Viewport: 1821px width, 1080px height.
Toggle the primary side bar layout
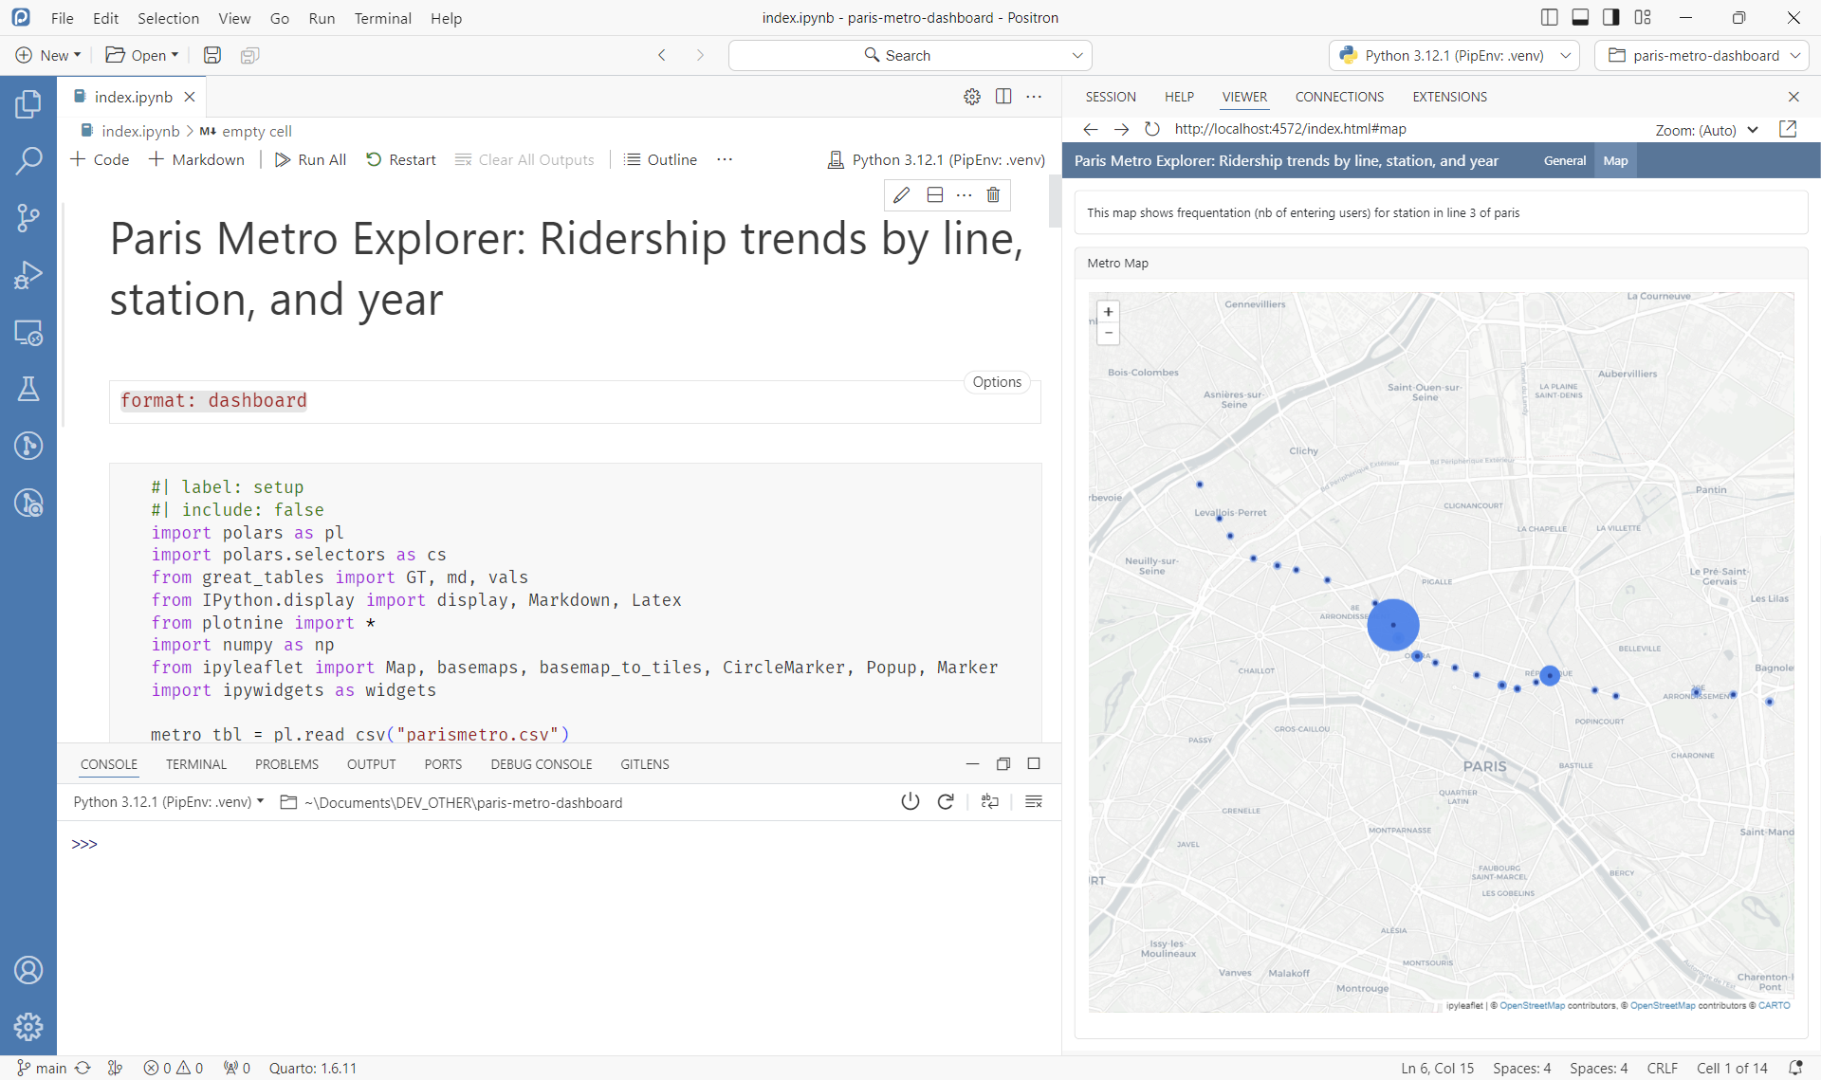point(1550,17)
